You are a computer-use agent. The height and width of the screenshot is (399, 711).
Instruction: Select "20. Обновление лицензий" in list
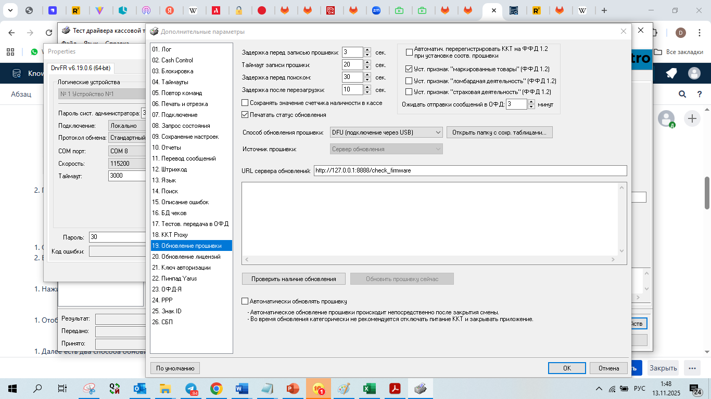point(186,257)
